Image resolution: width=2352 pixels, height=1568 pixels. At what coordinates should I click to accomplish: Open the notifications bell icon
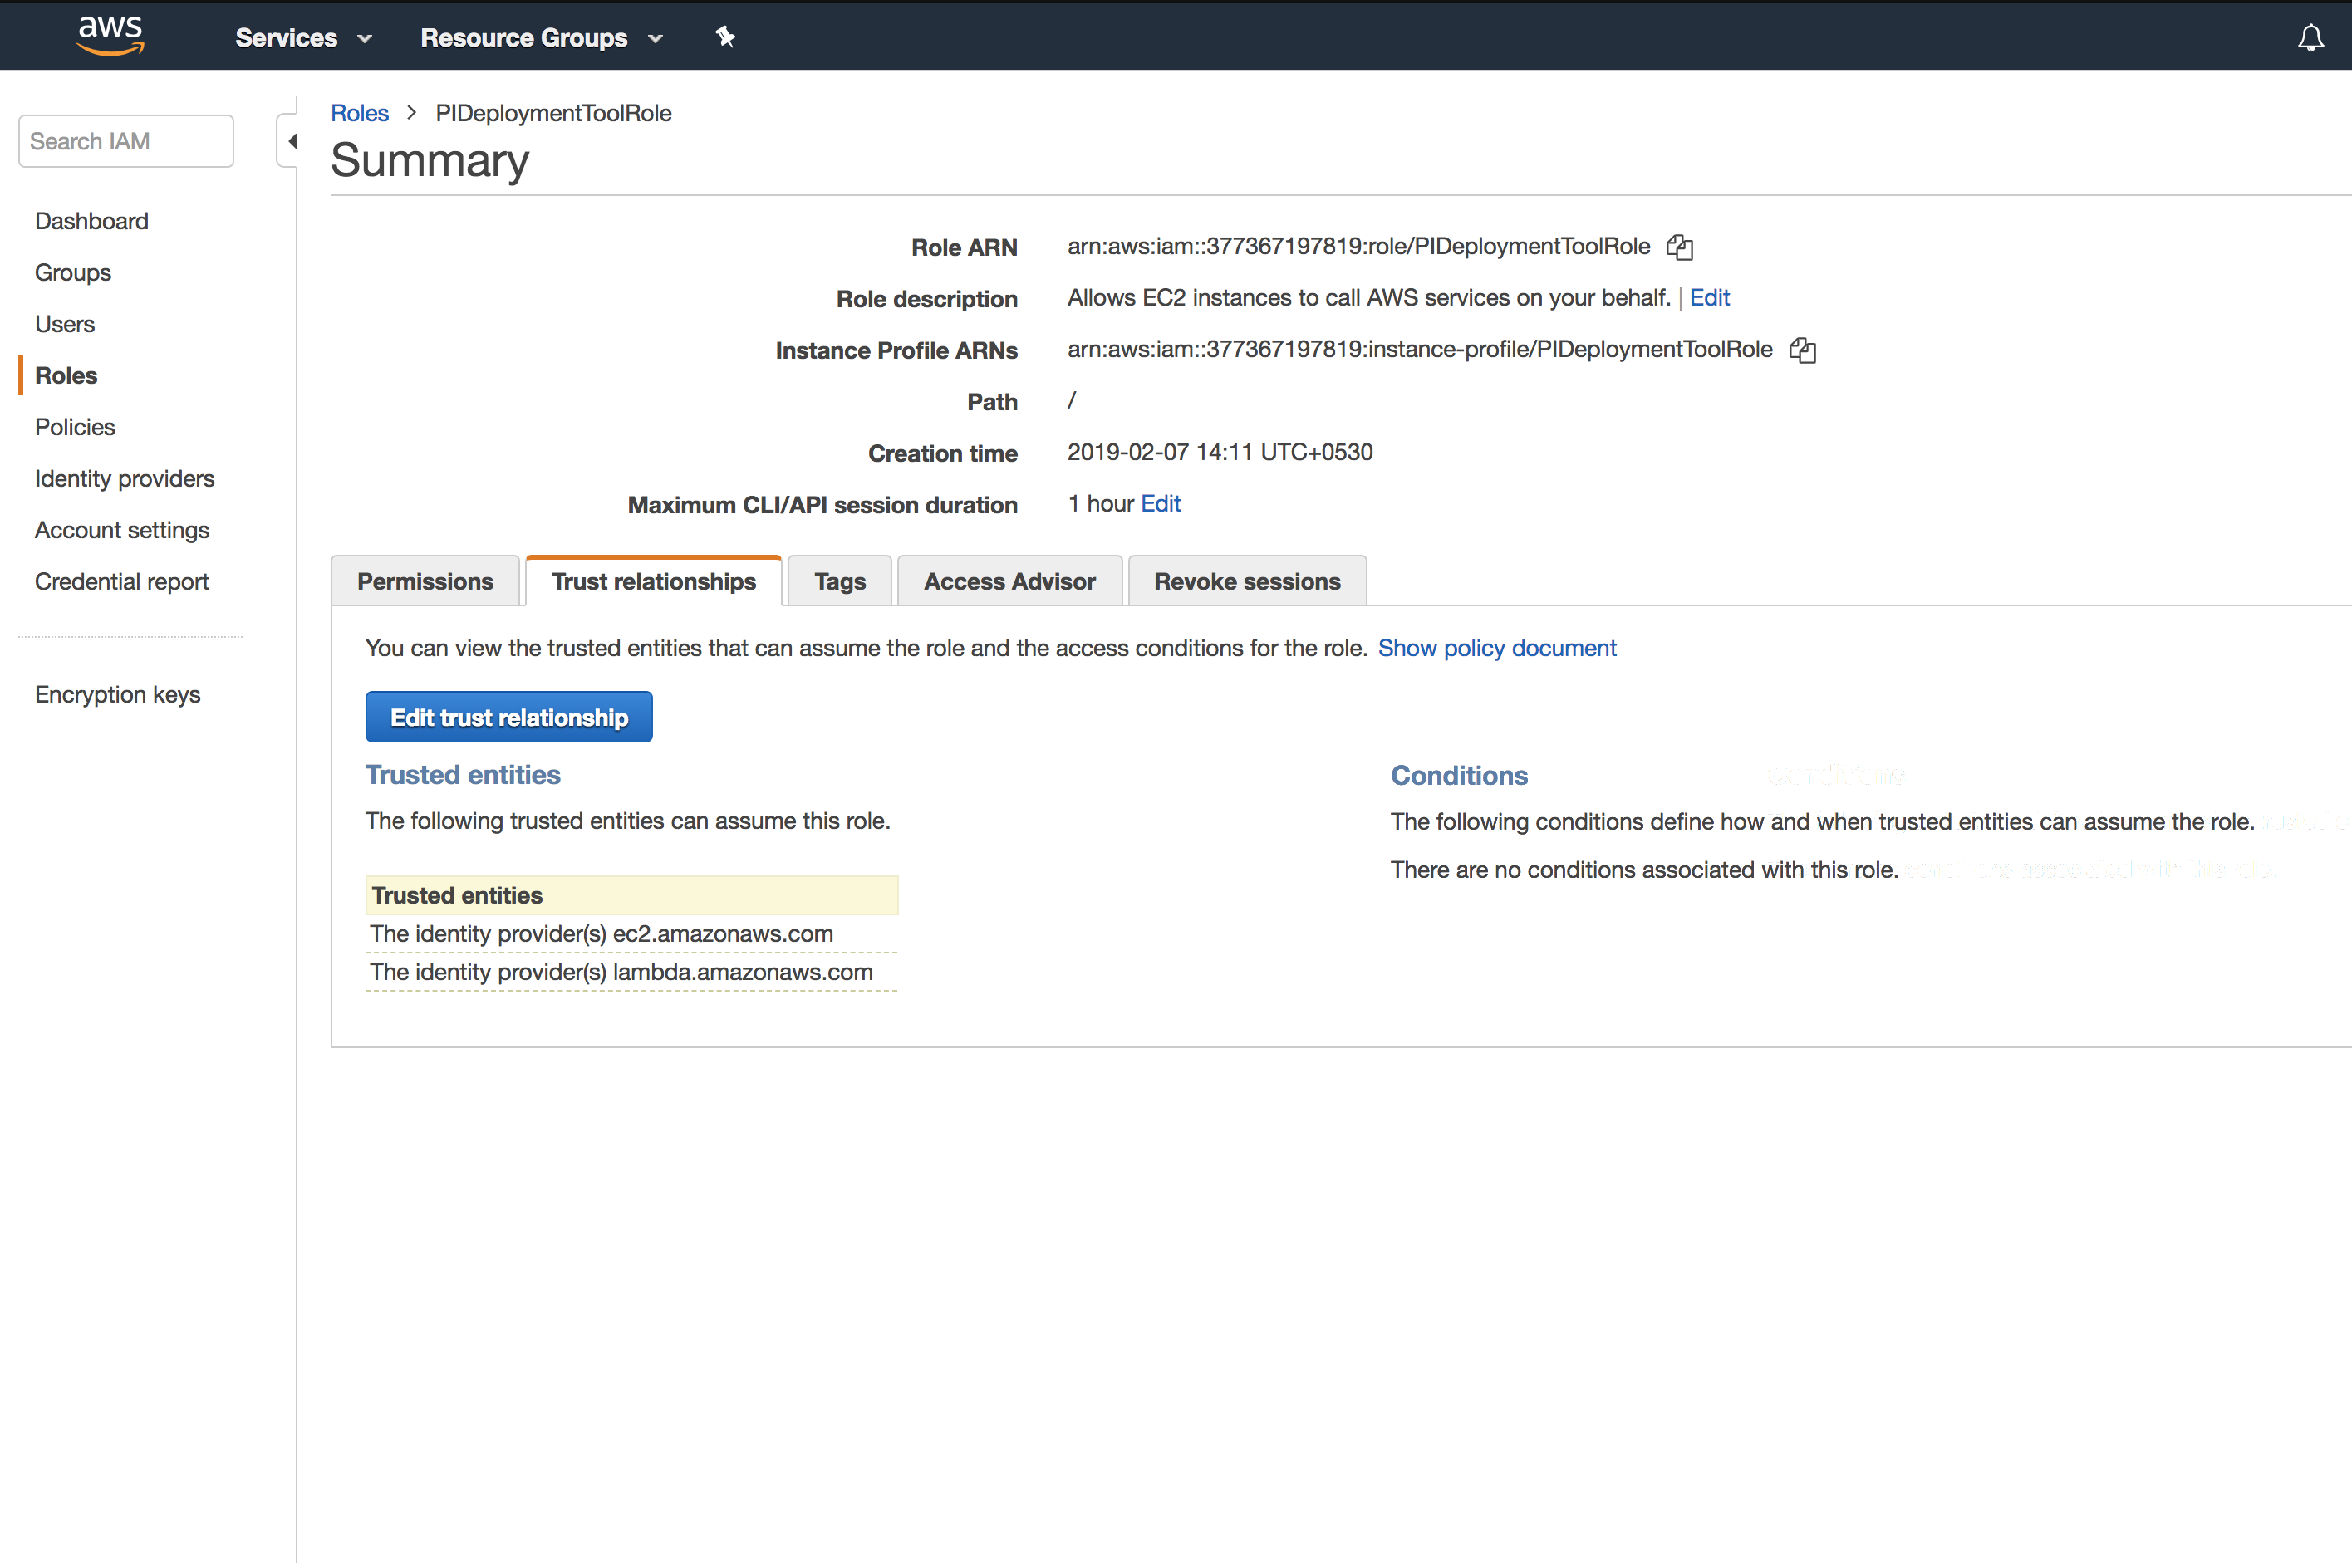[x=2310, y=39]
